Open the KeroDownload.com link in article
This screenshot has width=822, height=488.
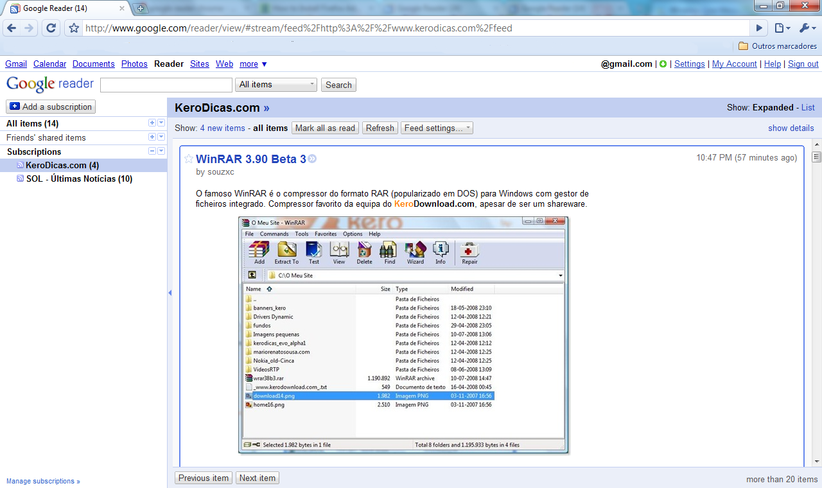click(x=434, y=204)
